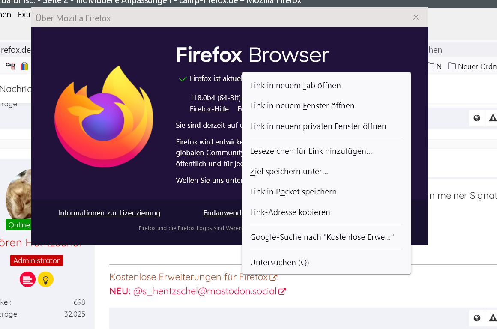Screen dimensions: 497x329
Task: Open link in new tab menu entry
Action: [326, 86]
